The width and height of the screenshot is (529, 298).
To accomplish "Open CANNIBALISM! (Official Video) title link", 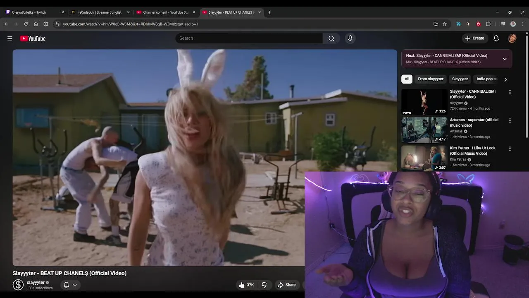I will [472, 94].
